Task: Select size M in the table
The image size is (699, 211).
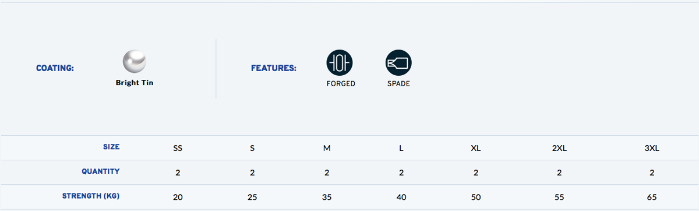Action: (x=327, y=148)
